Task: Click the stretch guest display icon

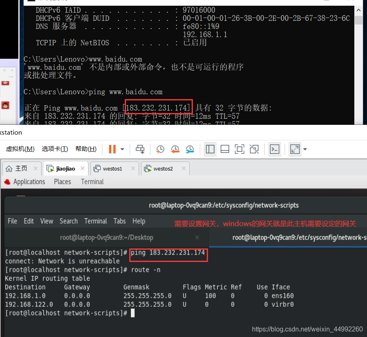Action: (295, 149)
